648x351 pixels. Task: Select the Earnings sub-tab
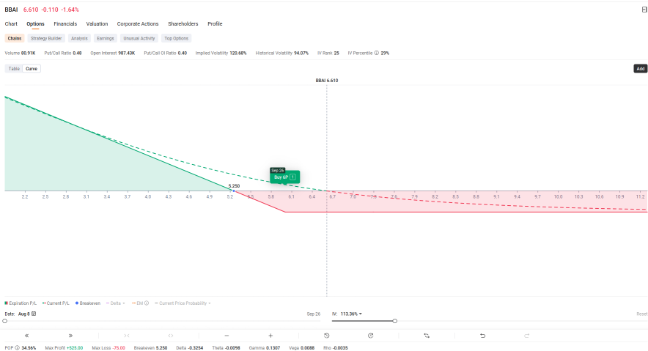pos(106,38)
